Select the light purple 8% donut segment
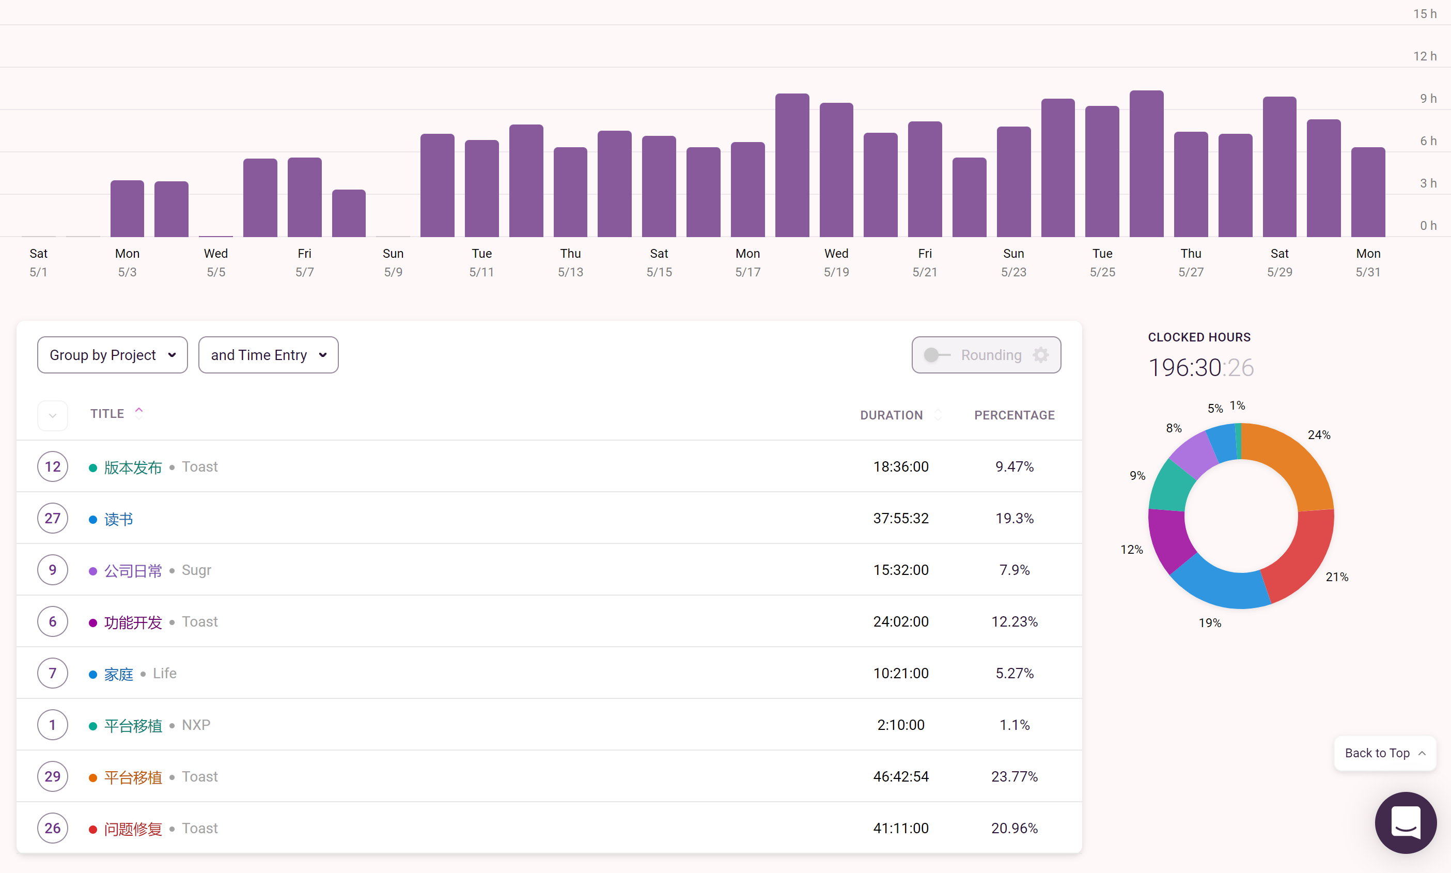The width and height of the screenshot is (1451, 873). tap(1194, 455)
